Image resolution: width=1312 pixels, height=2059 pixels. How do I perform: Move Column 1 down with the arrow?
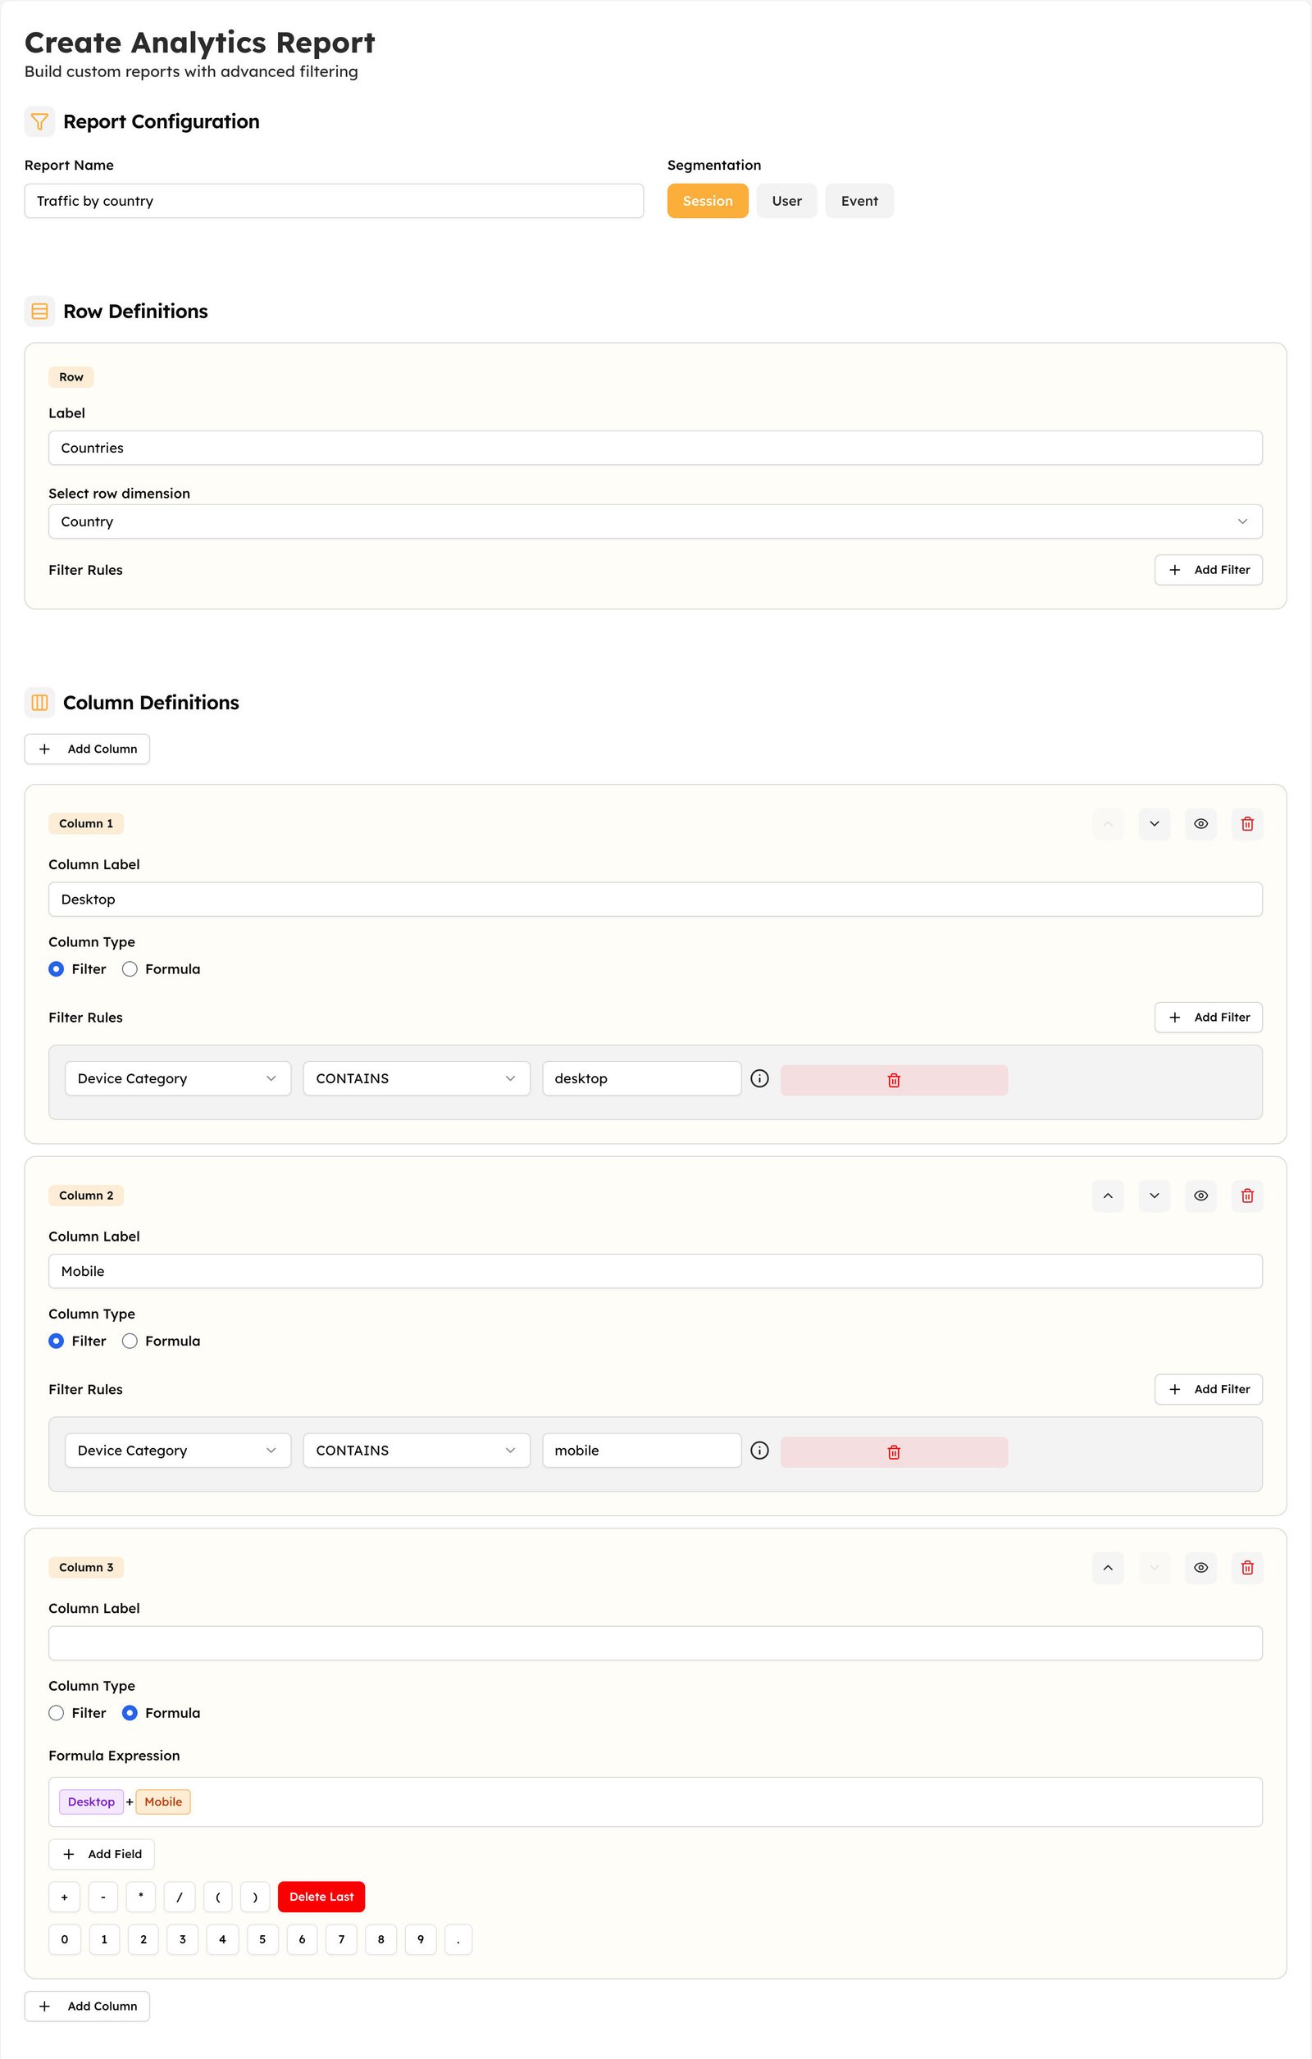(x=1154, y=823)
